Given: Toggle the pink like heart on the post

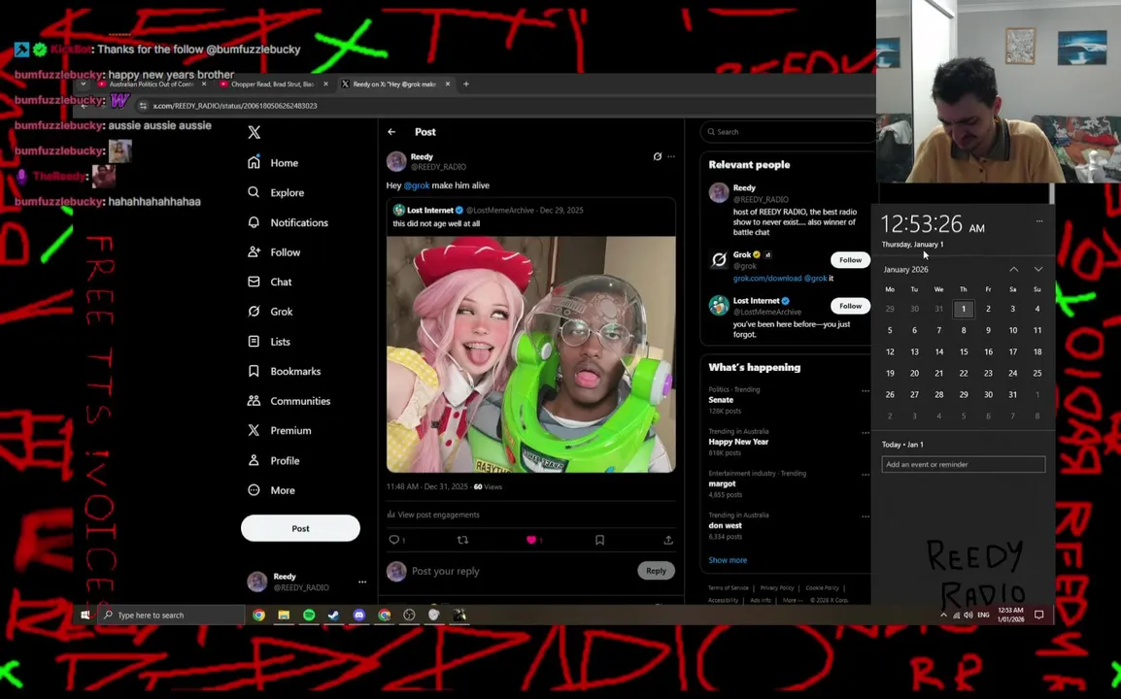Looking at the screenshot, I should click(531, 540).
